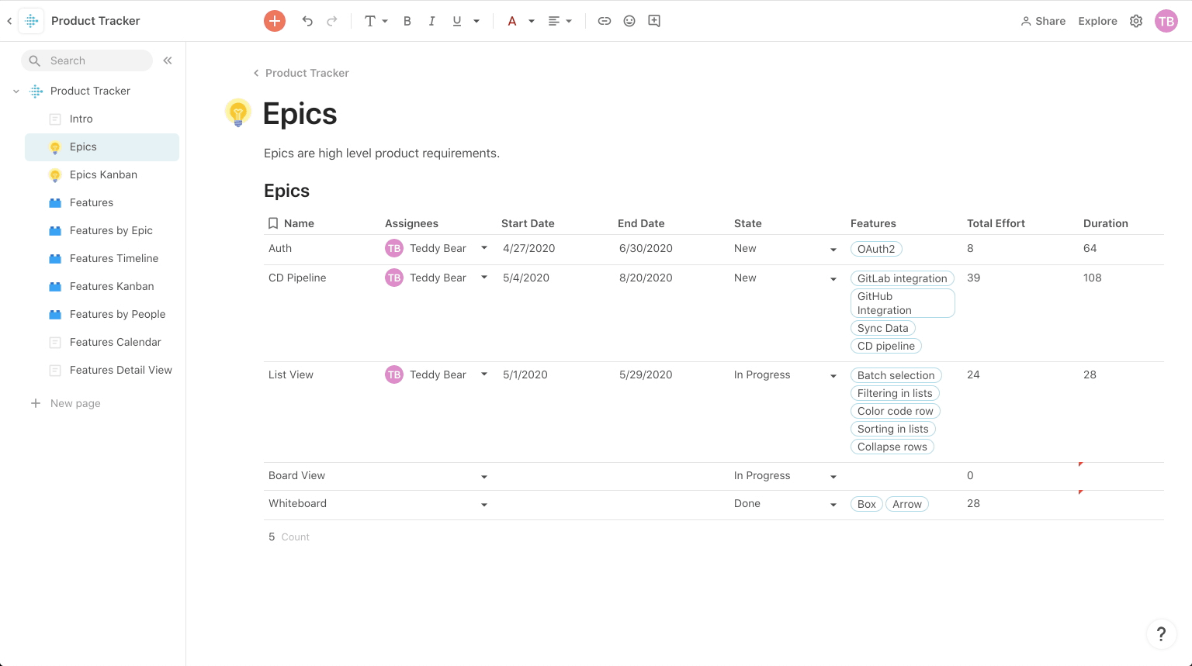Apply underline formatting
Screen dimensions: 1192x666
tap(457, 21)
